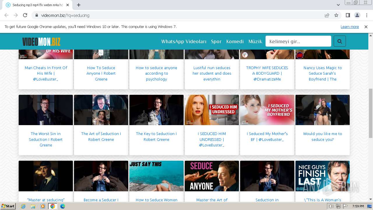Open Nancy Uses Magic to Seduce link
The height and width of the screenshot is (210, 373).
[323, 73]
